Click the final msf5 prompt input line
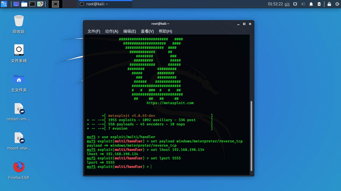This screenshot has height=191, width=341. 119,167
